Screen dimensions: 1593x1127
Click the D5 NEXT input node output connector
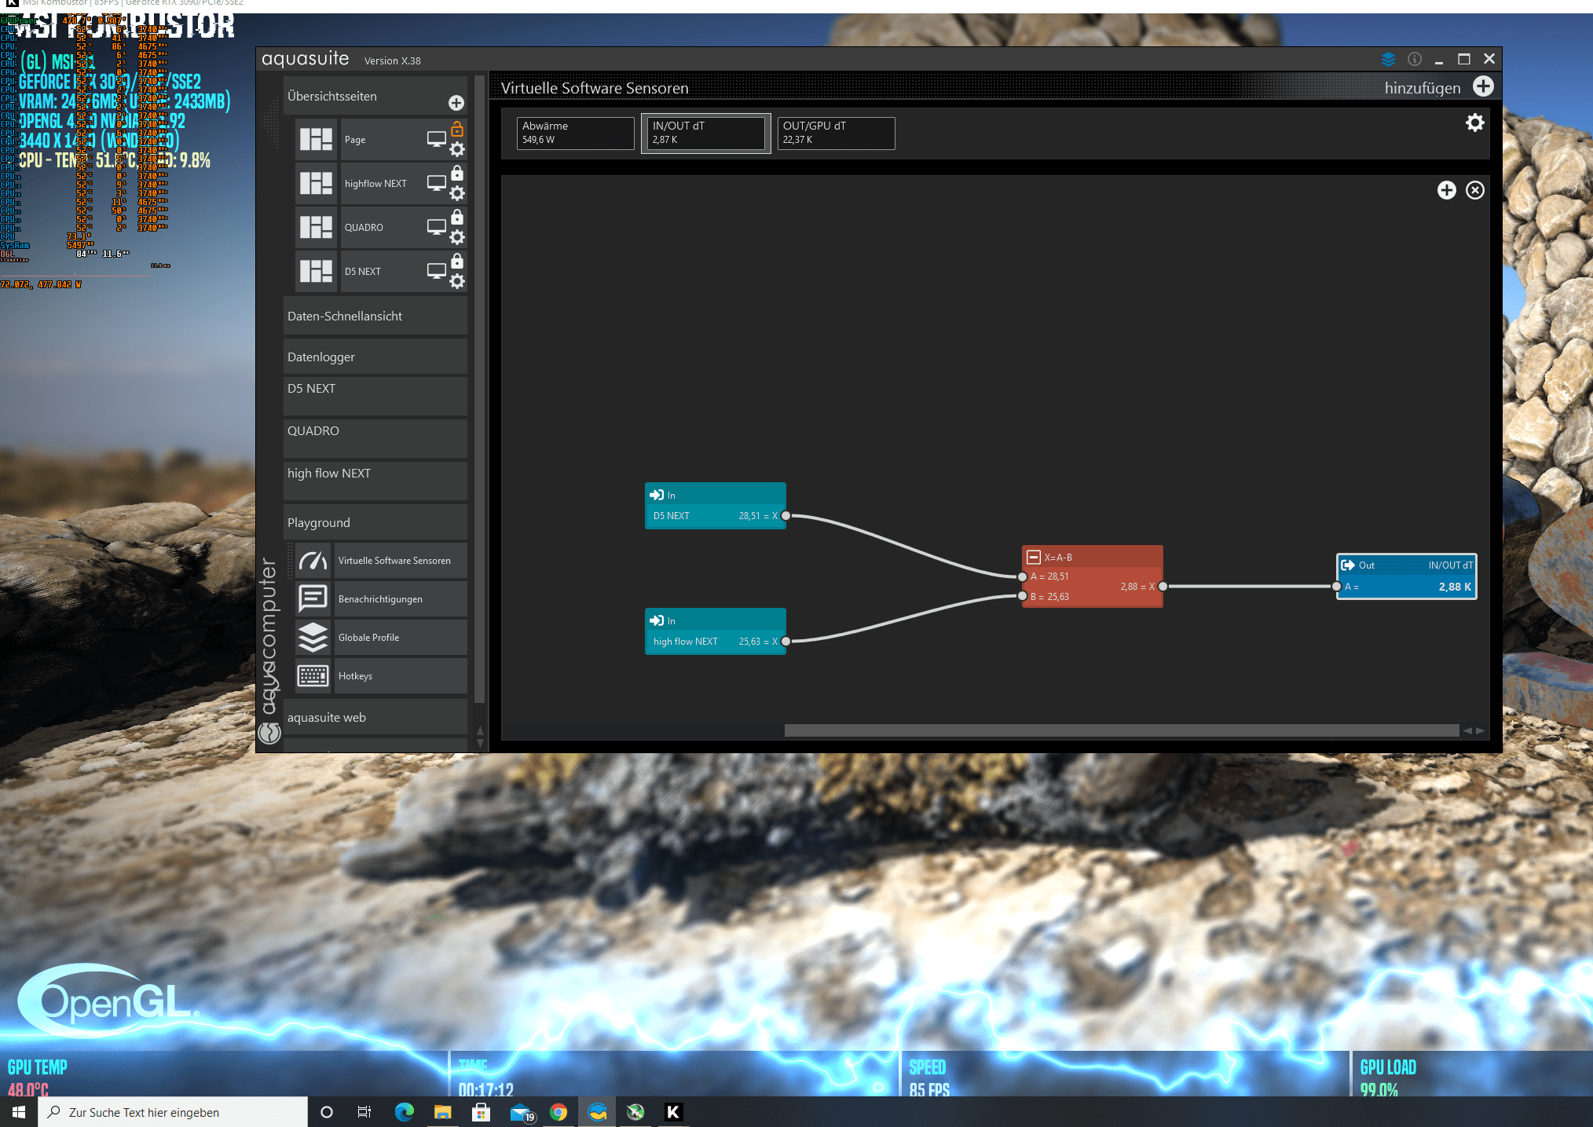pos(786,516)
